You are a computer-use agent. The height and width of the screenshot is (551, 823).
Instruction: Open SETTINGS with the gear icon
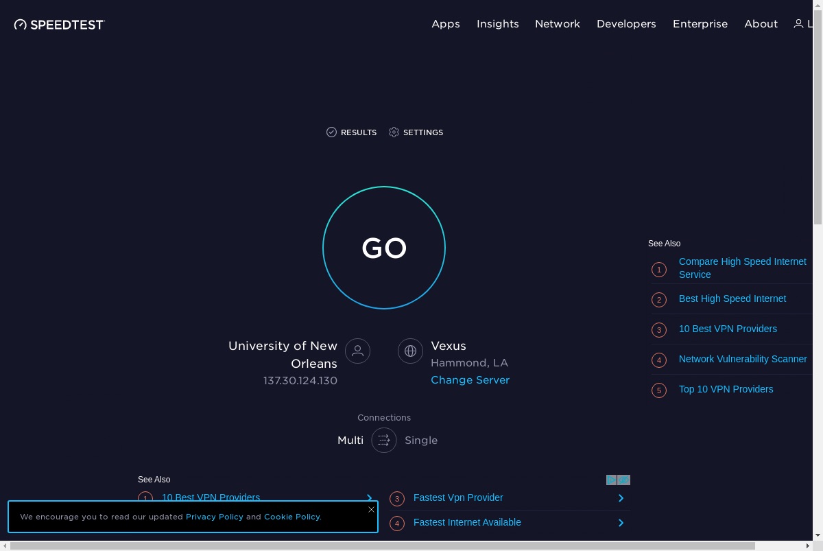[416, 132]
